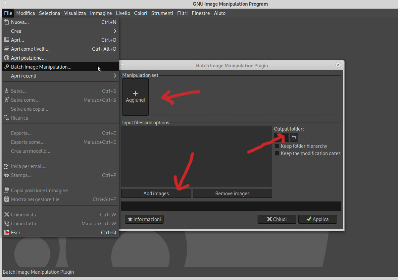Open the Filtri menu
This screenshot has height=280, width=398.
click(x=182, y=13)
